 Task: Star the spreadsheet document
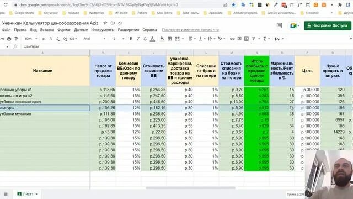pos(105,23)
